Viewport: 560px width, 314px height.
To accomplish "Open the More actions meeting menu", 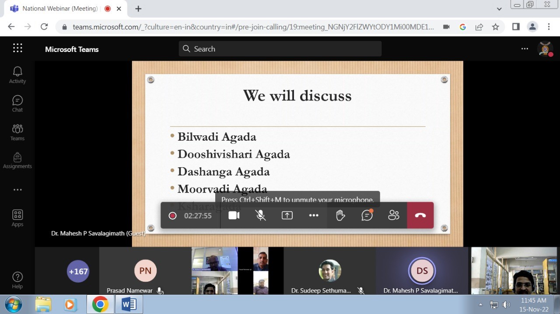I will 314,215.
